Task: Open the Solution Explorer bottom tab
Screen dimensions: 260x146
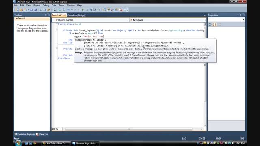Action: point(25,135)
